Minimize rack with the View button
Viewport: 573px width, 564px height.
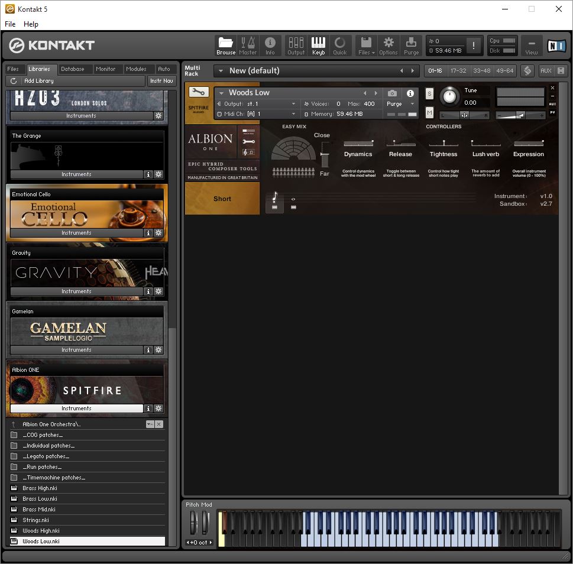[532, 46]
